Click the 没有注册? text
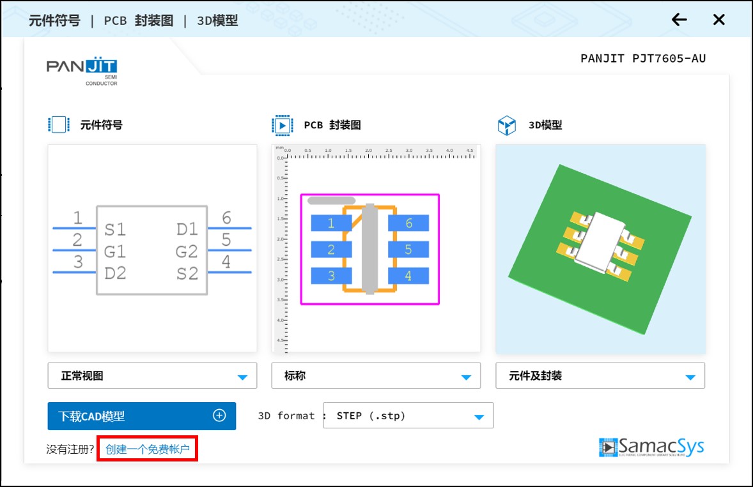The image size is (753, 487). tap(70, 449)
